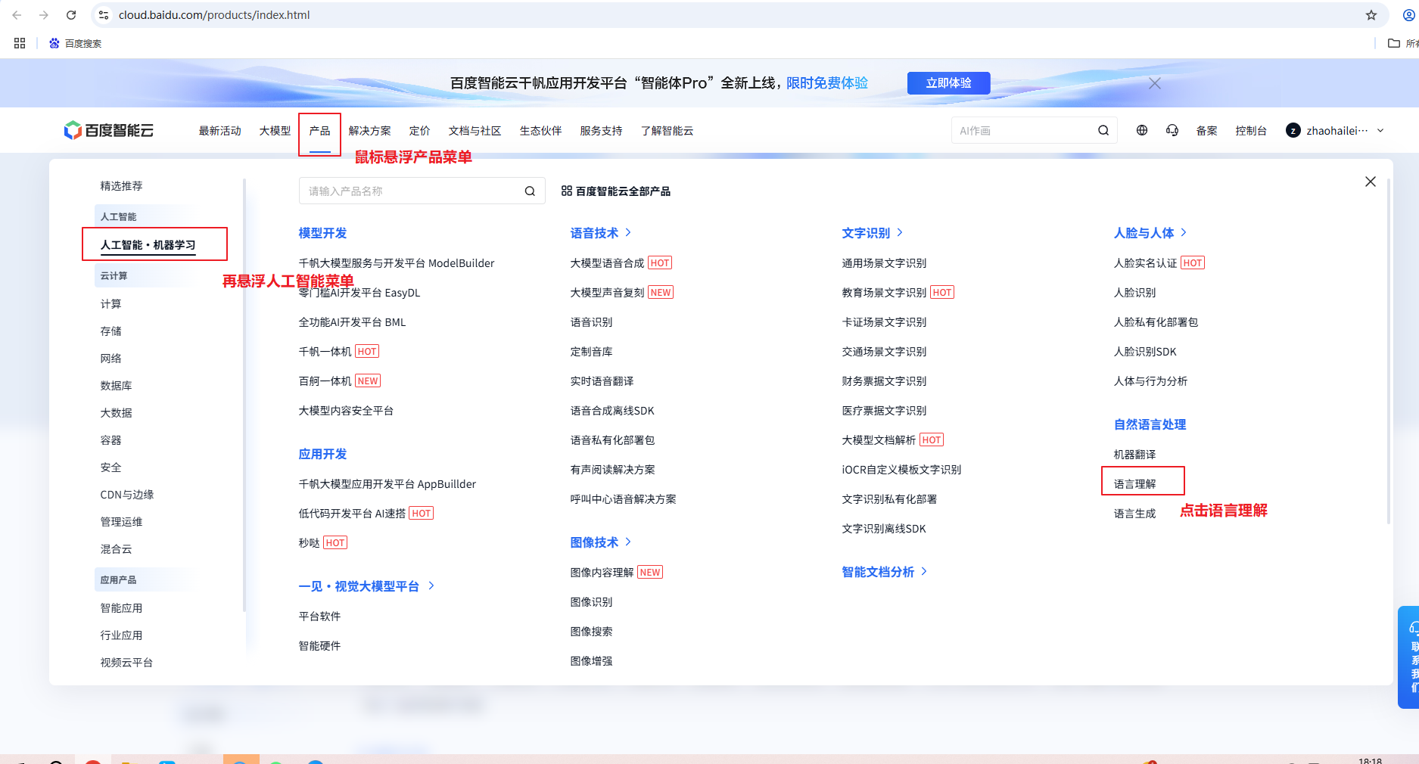Open 人脸实名认证 link
Viewport: 1419px width, 764px height.
(1146, 263)
